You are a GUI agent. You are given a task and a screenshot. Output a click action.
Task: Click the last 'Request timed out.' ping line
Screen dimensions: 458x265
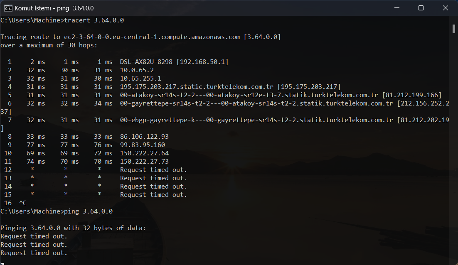[x=34, y=253]
